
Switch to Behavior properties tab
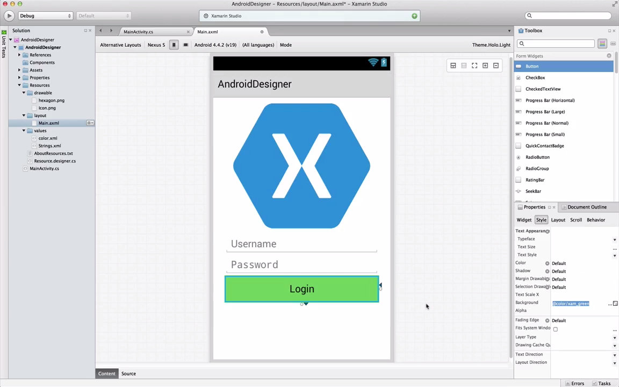point(596,220)
